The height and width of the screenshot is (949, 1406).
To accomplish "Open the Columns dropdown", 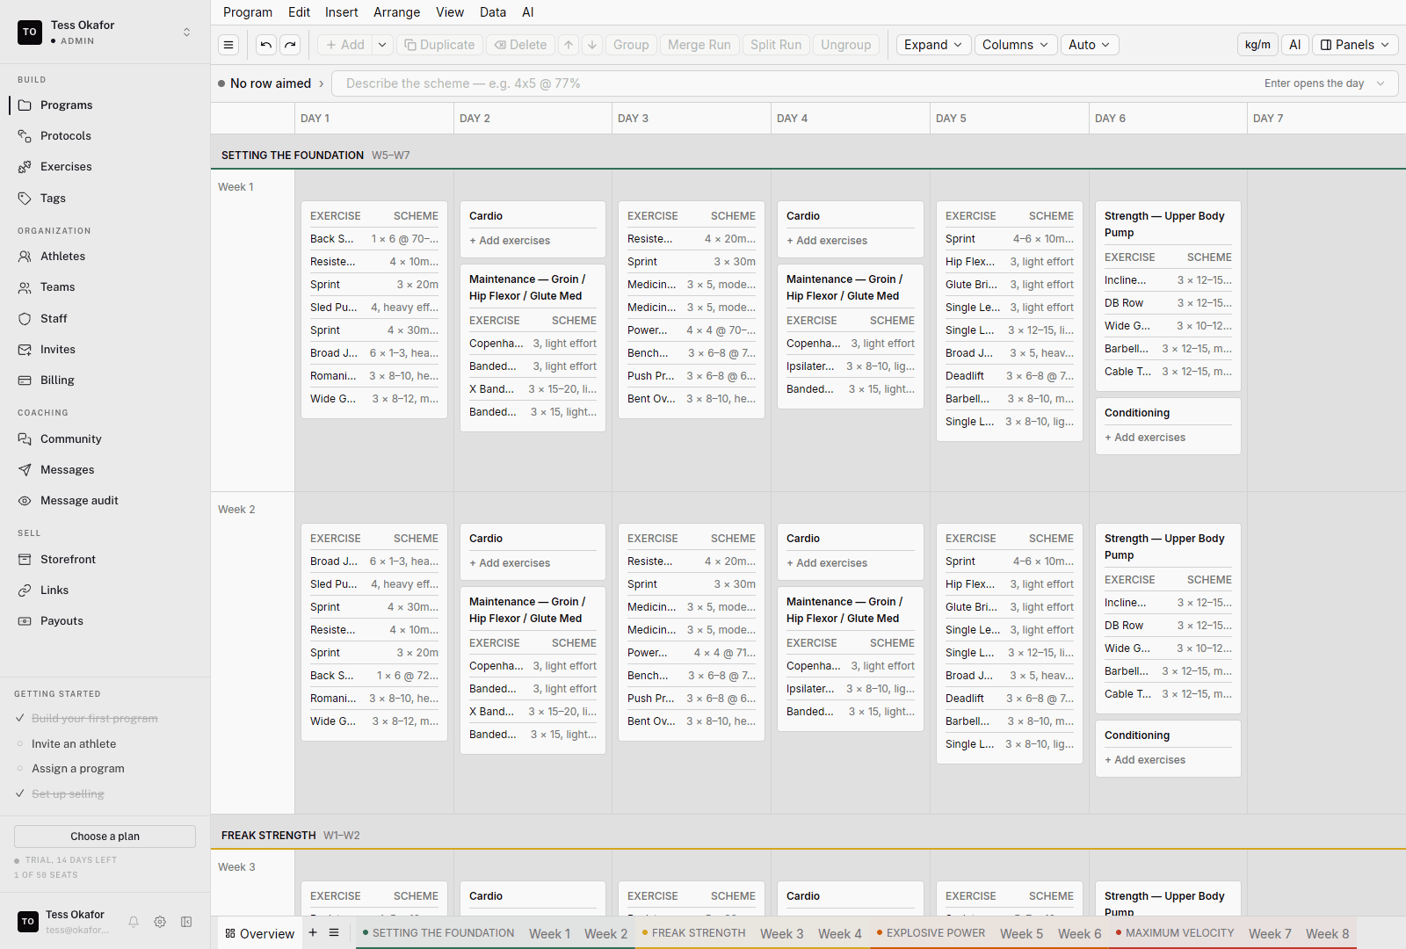I will point(1015,45).
